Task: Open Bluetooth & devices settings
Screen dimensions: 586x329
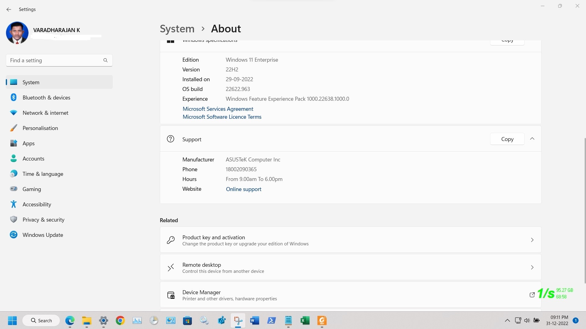Action: point(59,97)
